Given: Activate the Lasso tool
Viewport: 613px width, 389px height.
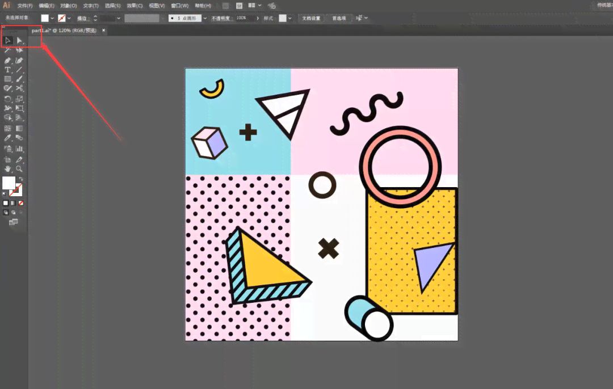Looking at the screenshot, I should (19, 50).
